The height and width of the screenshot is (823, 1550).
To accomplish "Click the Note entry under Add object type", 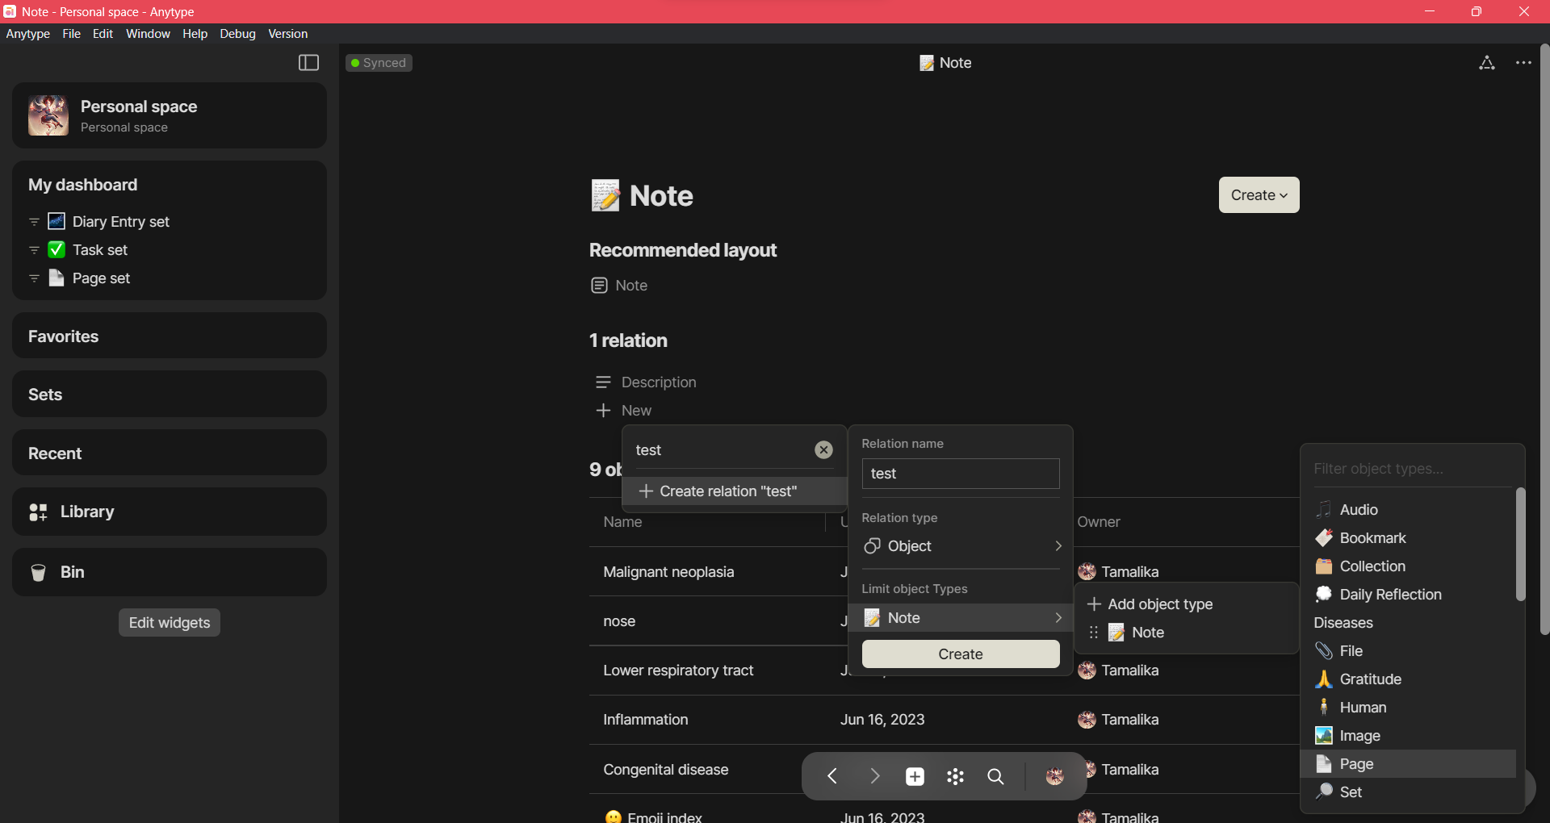I will 1186,633.
